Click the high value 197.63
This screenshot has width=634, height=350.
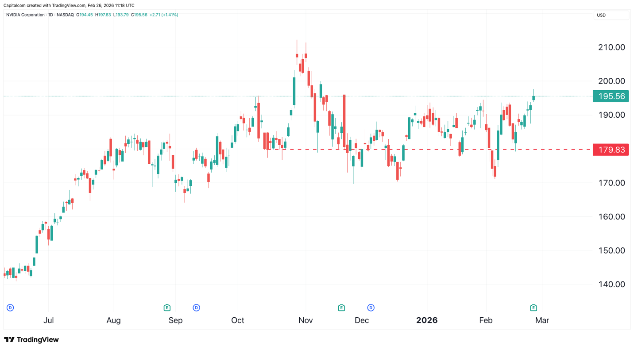[x=104, y=15]
